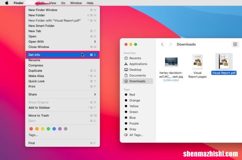Screen dimensions: 242x160
Task: Apply the orange tag color in File menu
Action: pos(37,129)
